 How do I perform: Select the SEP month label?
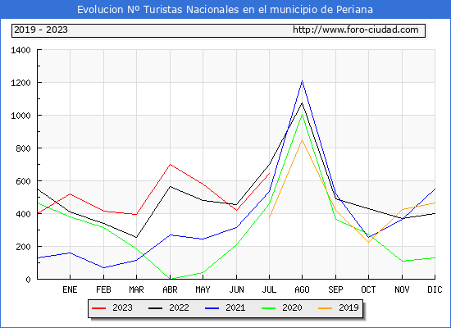[x=335, y=289]
